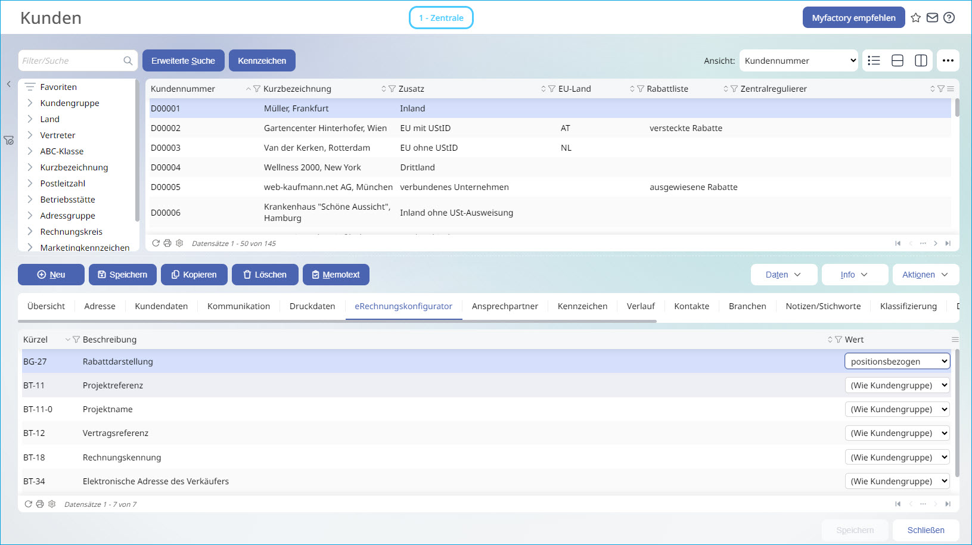The width and height of the screenshot is (972, 545).
Task: Open Rabattdarstellung value dropdown
Action: point(898,362)
